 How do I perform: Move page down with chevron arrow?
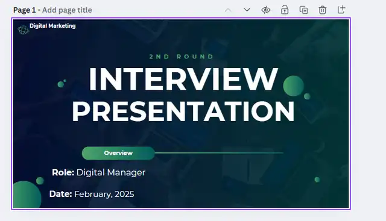[x=247, y=10]
